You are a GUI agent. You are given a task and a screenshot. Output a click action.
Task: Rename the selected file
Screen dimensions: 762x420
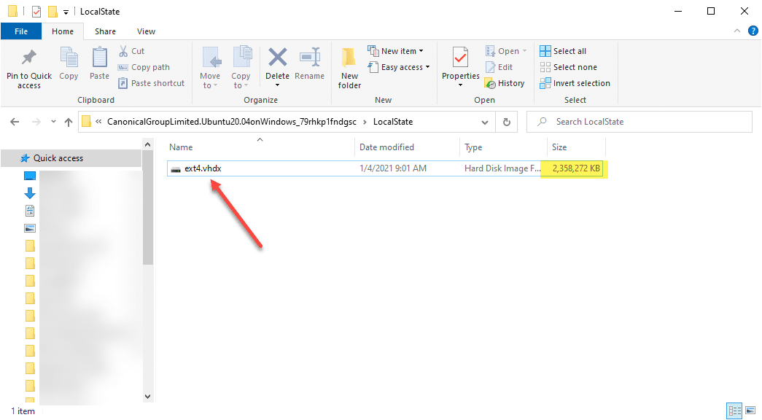click(x=309, y=63)
